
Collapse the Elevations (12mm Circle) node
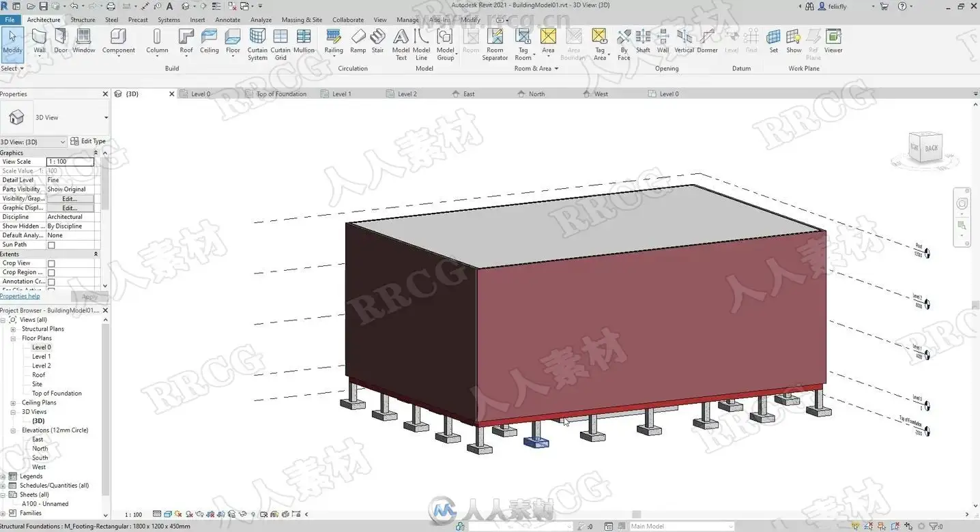pos(13,430)
